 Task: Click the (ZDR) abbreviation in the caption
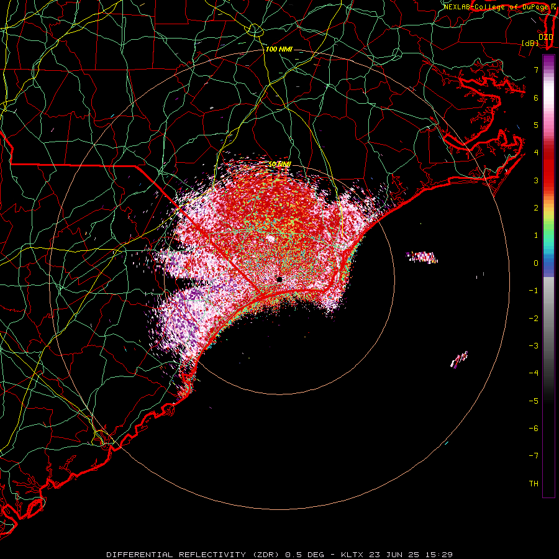click(266, 555)
